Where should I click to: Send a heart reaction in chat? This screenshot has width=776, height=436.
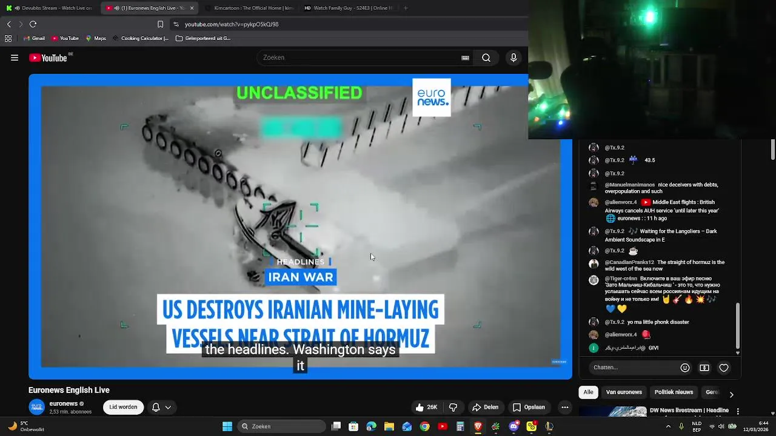coord(724,368)
